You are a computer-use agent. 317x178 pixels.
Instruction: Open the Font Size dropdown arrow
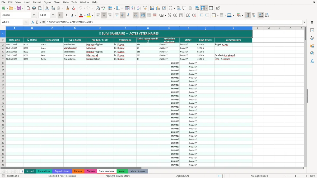53,15
